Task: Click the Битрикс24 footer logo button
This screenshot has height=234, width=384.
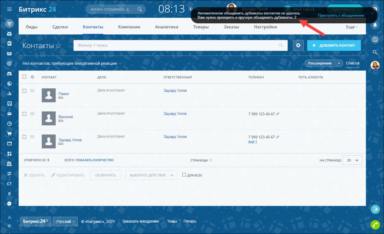Action: 36,221
